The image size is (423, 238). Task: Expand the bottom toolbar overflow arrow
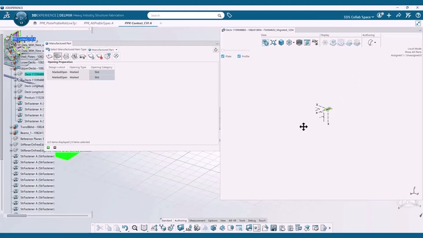[330, 228]
